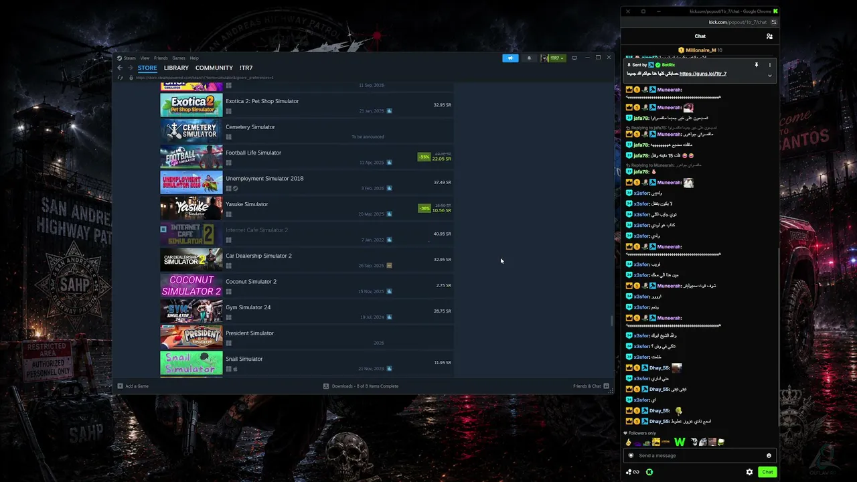The height and width of the screenshot is (482, 857).
Task: Click the thumbs-up review icon for Exotica 2
Action: coord(389,111)
